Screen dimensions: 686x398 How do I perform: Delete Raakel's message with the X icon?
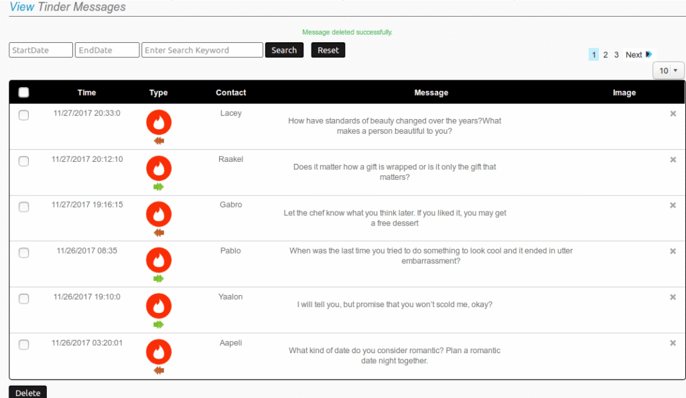pyautogui.click(x=673, y=159)
